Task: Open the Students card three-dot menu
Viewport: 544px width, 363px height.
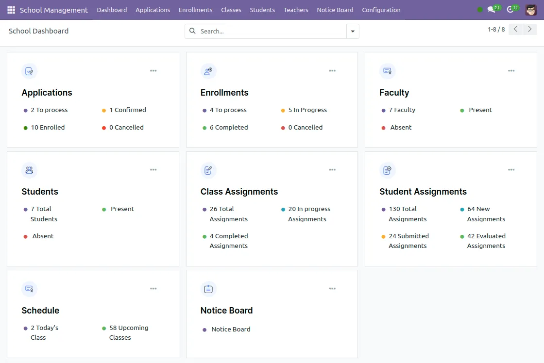Action: coord(153,170)
